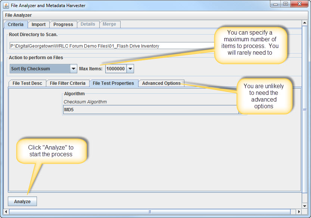311x218 pixels.
Task: Maximize the File Analyzer window
Action: [x=286, y=4]
